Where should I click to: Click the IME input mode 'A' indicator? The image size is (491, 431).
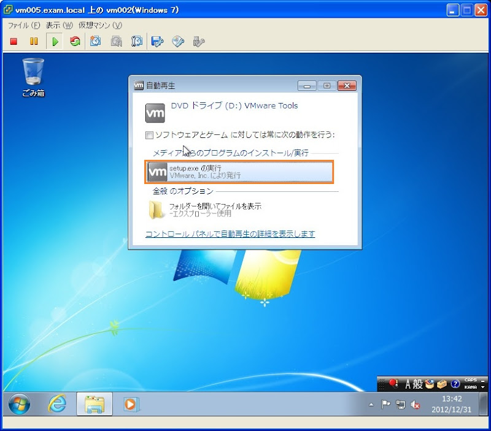pos(408,384)
